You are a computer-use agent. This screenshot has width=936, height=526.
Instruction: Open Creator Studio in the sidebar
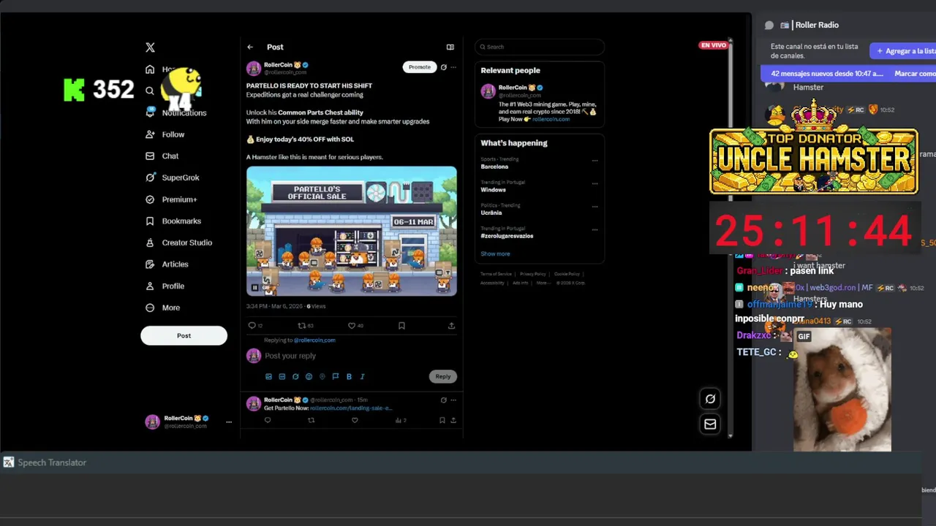178,243
